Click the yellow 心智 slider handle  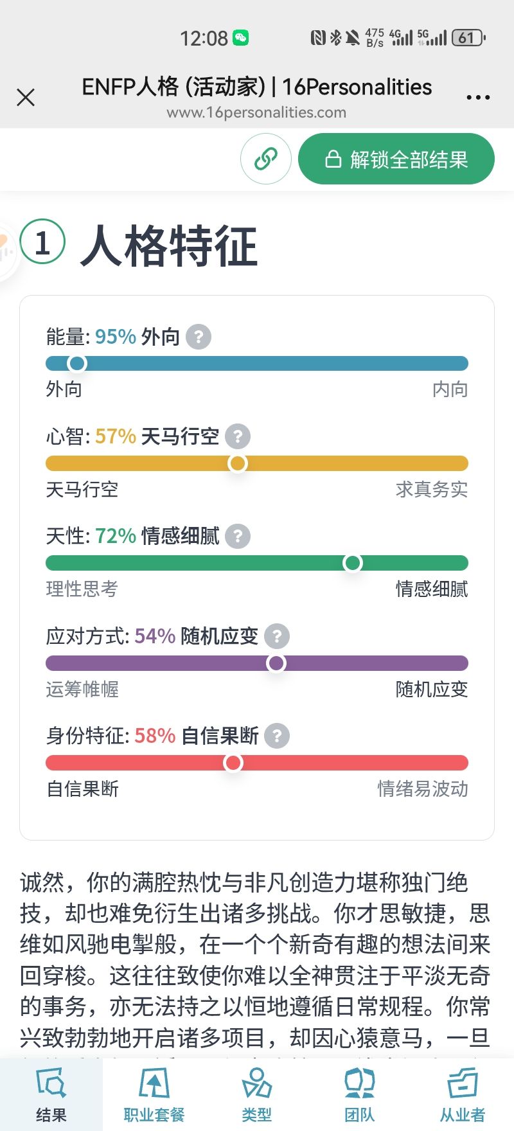pyautogui.click(x=238, y=463)
